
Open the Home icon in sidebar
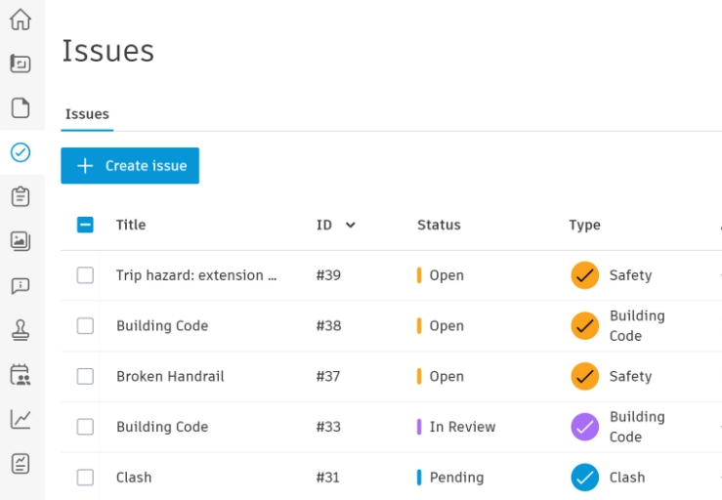point(21,20)
